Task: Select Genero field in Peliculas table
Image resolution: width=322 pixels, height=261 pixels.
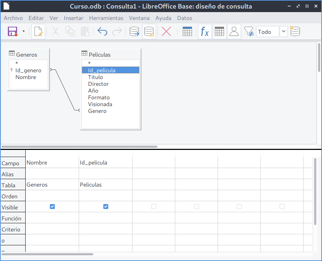Action: tap(110, 111)
